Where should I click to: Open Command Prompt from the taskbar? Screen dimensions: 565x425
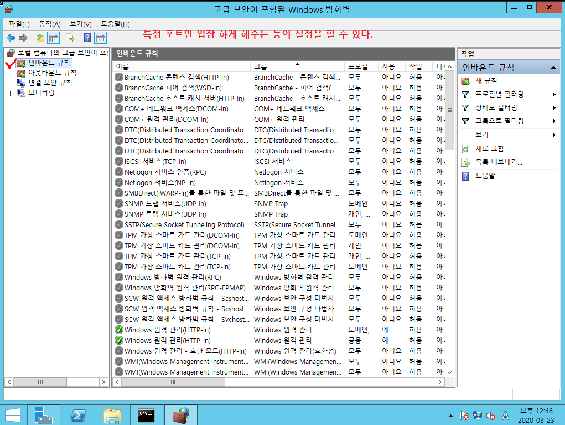[146, 415]
